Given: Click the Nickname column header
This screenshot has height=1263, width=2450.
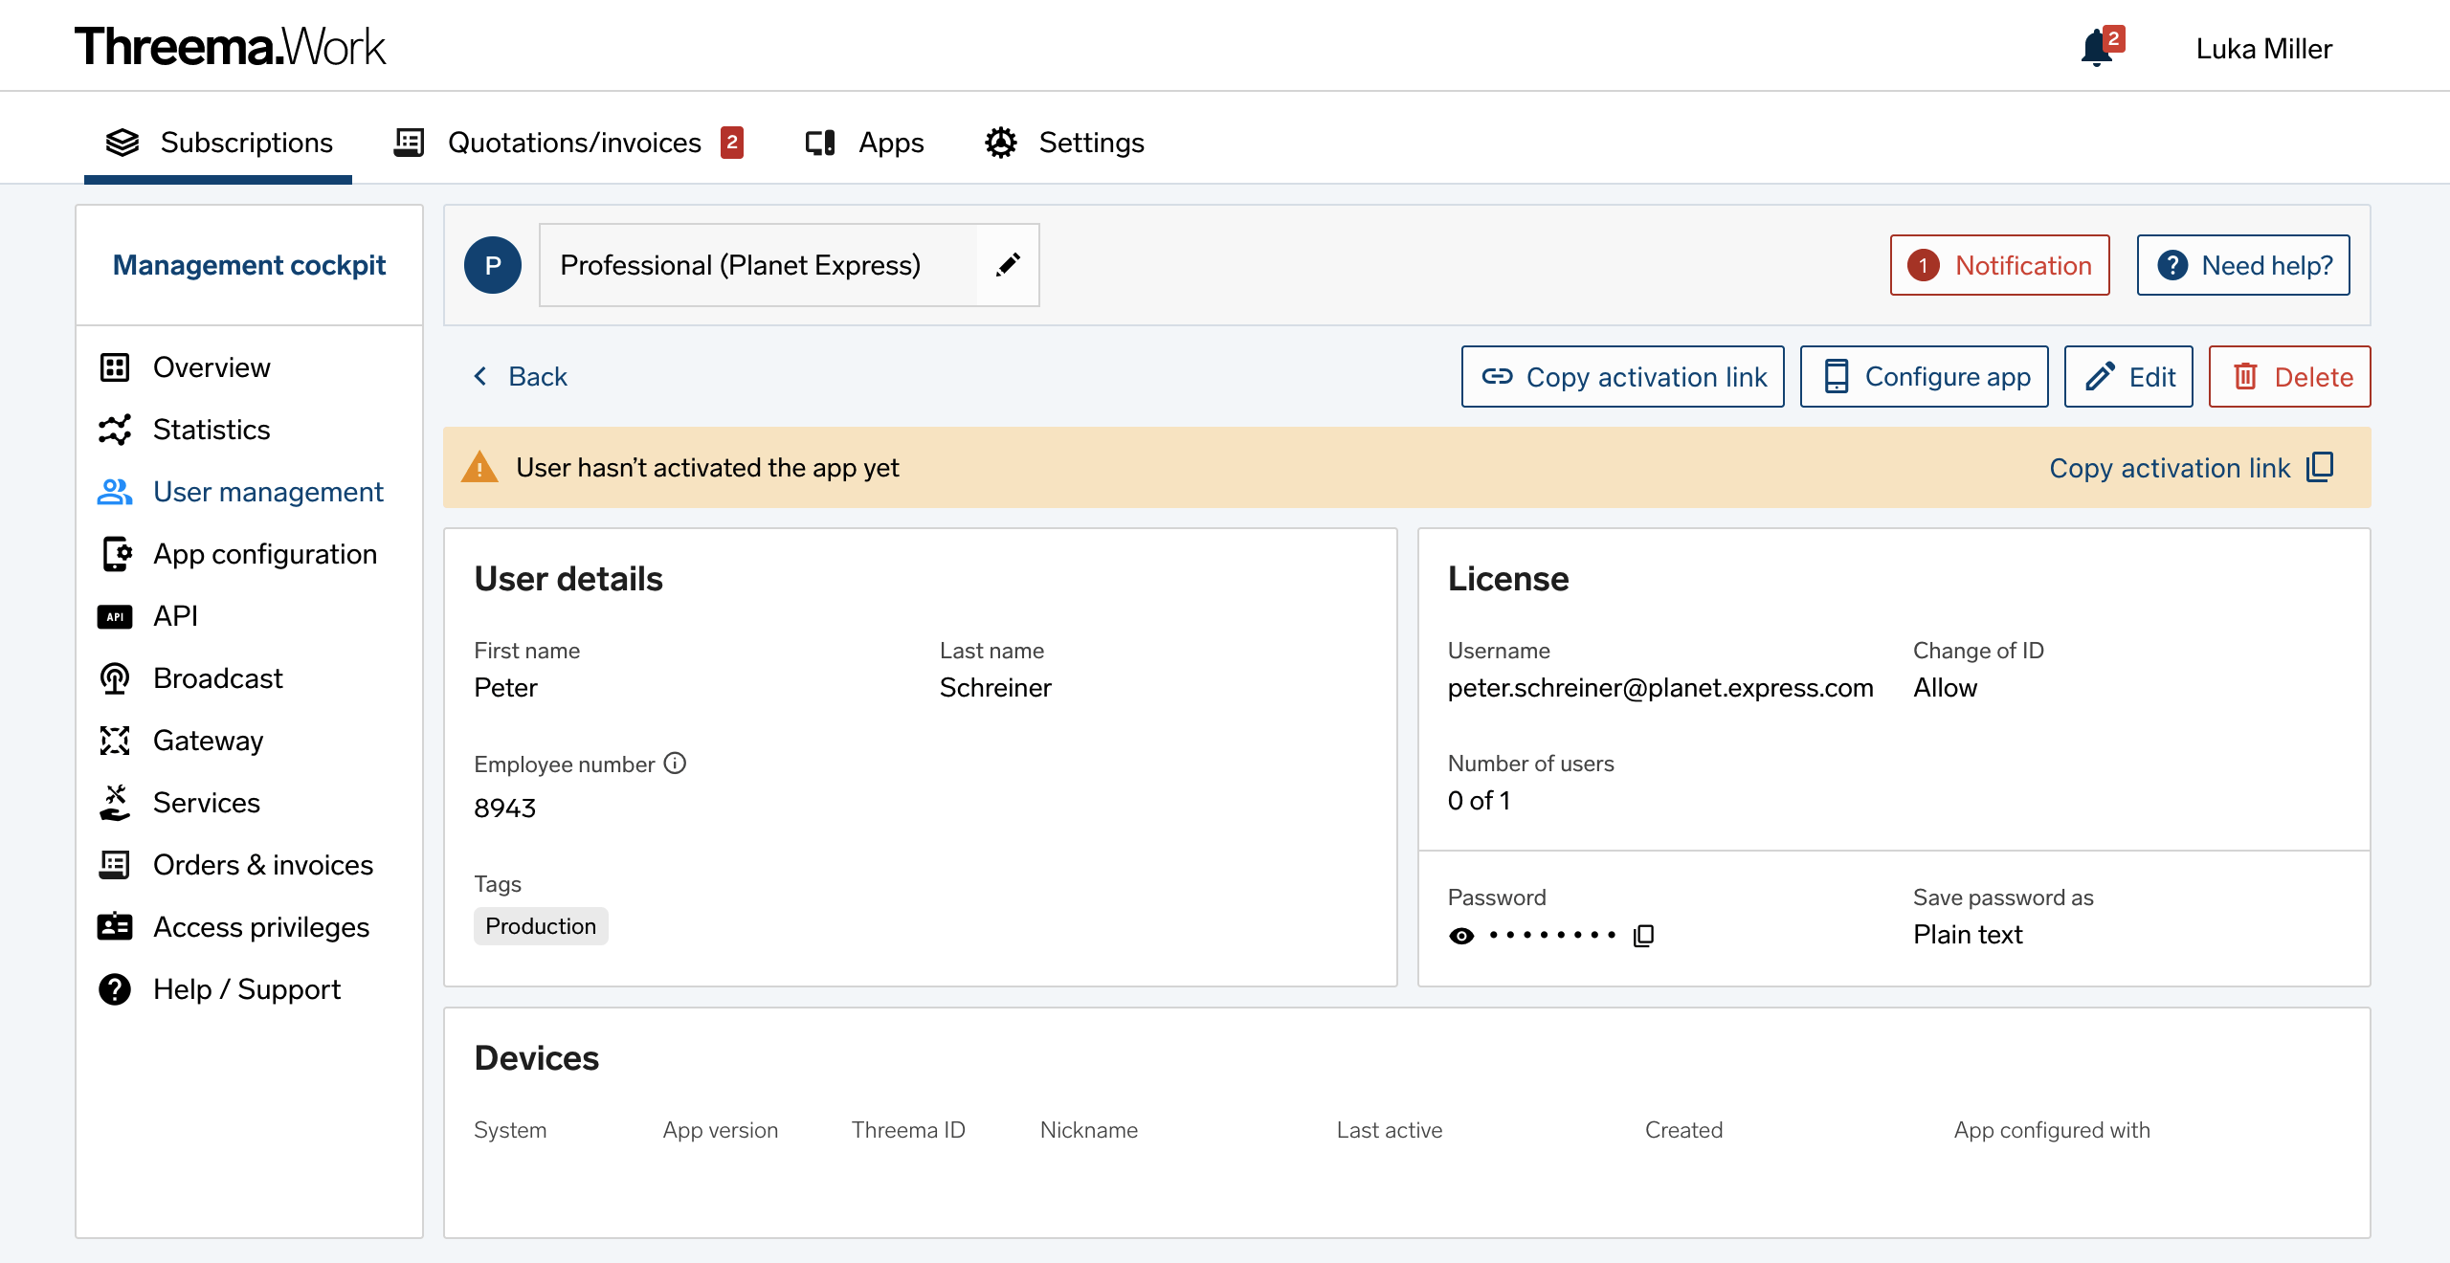Looking at the screenshot, I should pos(1088,1130).
